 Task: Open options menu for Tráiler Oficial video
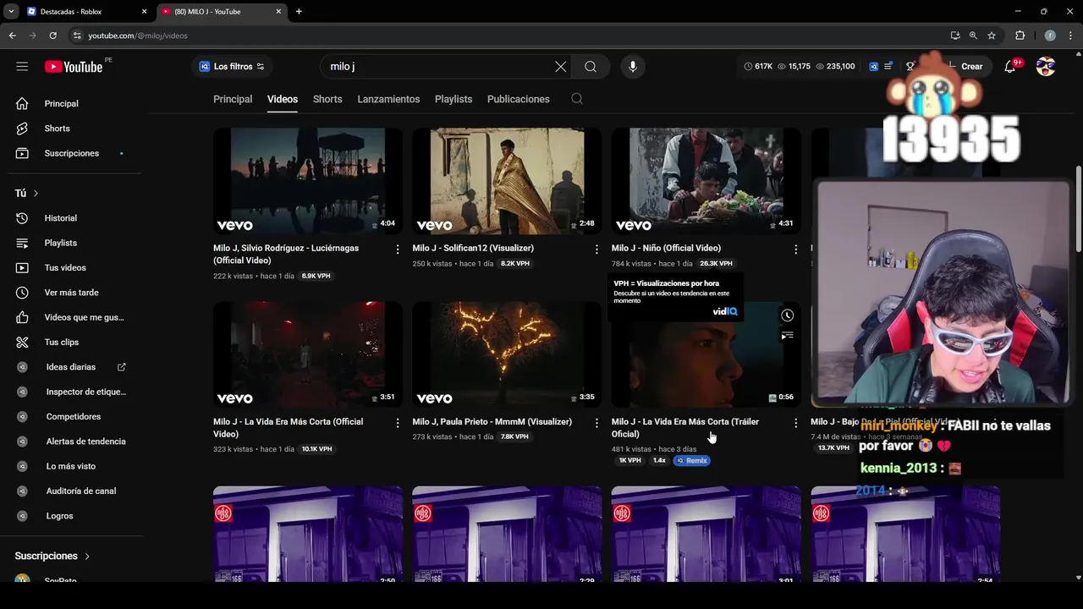click(x=795, y=422)
